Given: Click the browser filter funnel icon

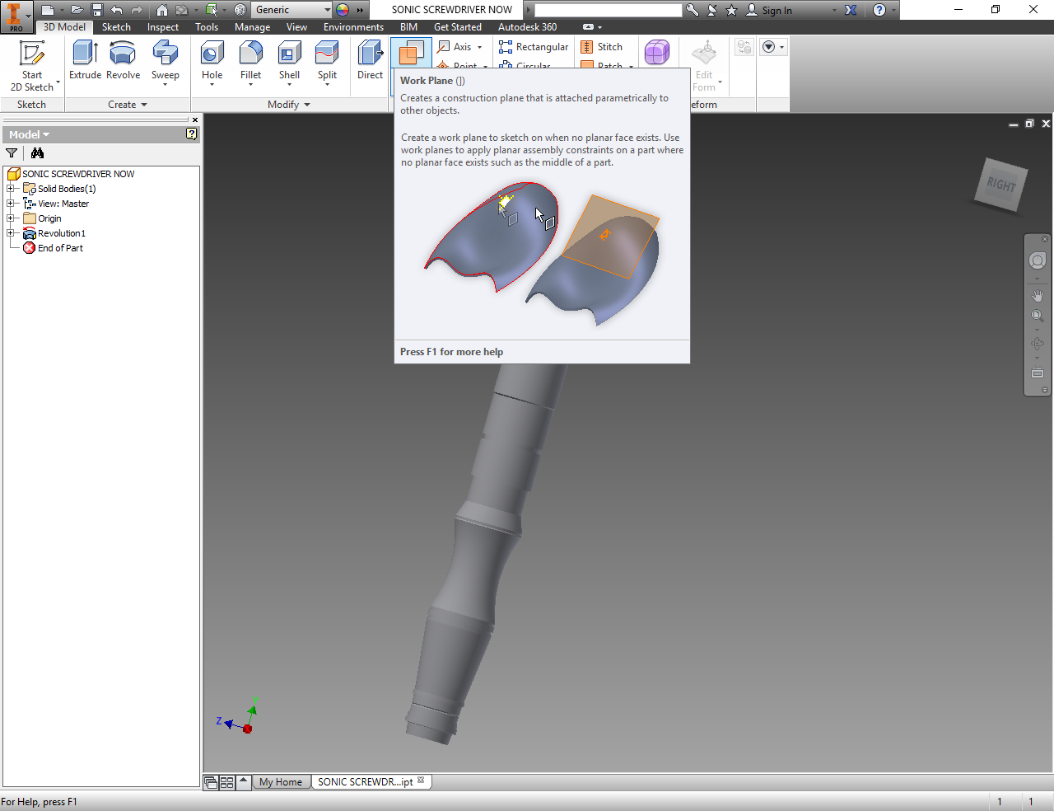Looking at the screenshot, I should click(12, 152).
